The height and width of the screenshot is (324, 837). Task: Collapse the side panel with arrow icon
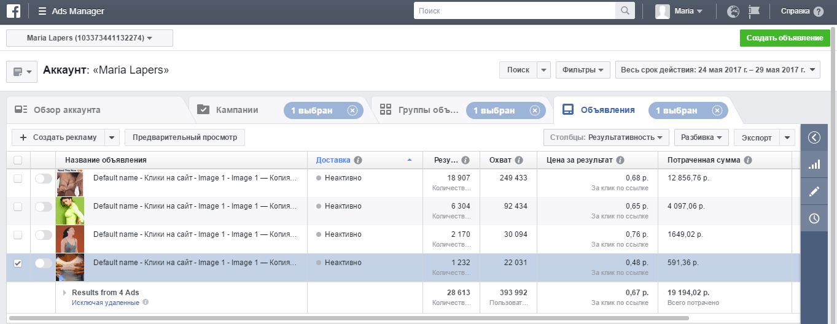814,137
